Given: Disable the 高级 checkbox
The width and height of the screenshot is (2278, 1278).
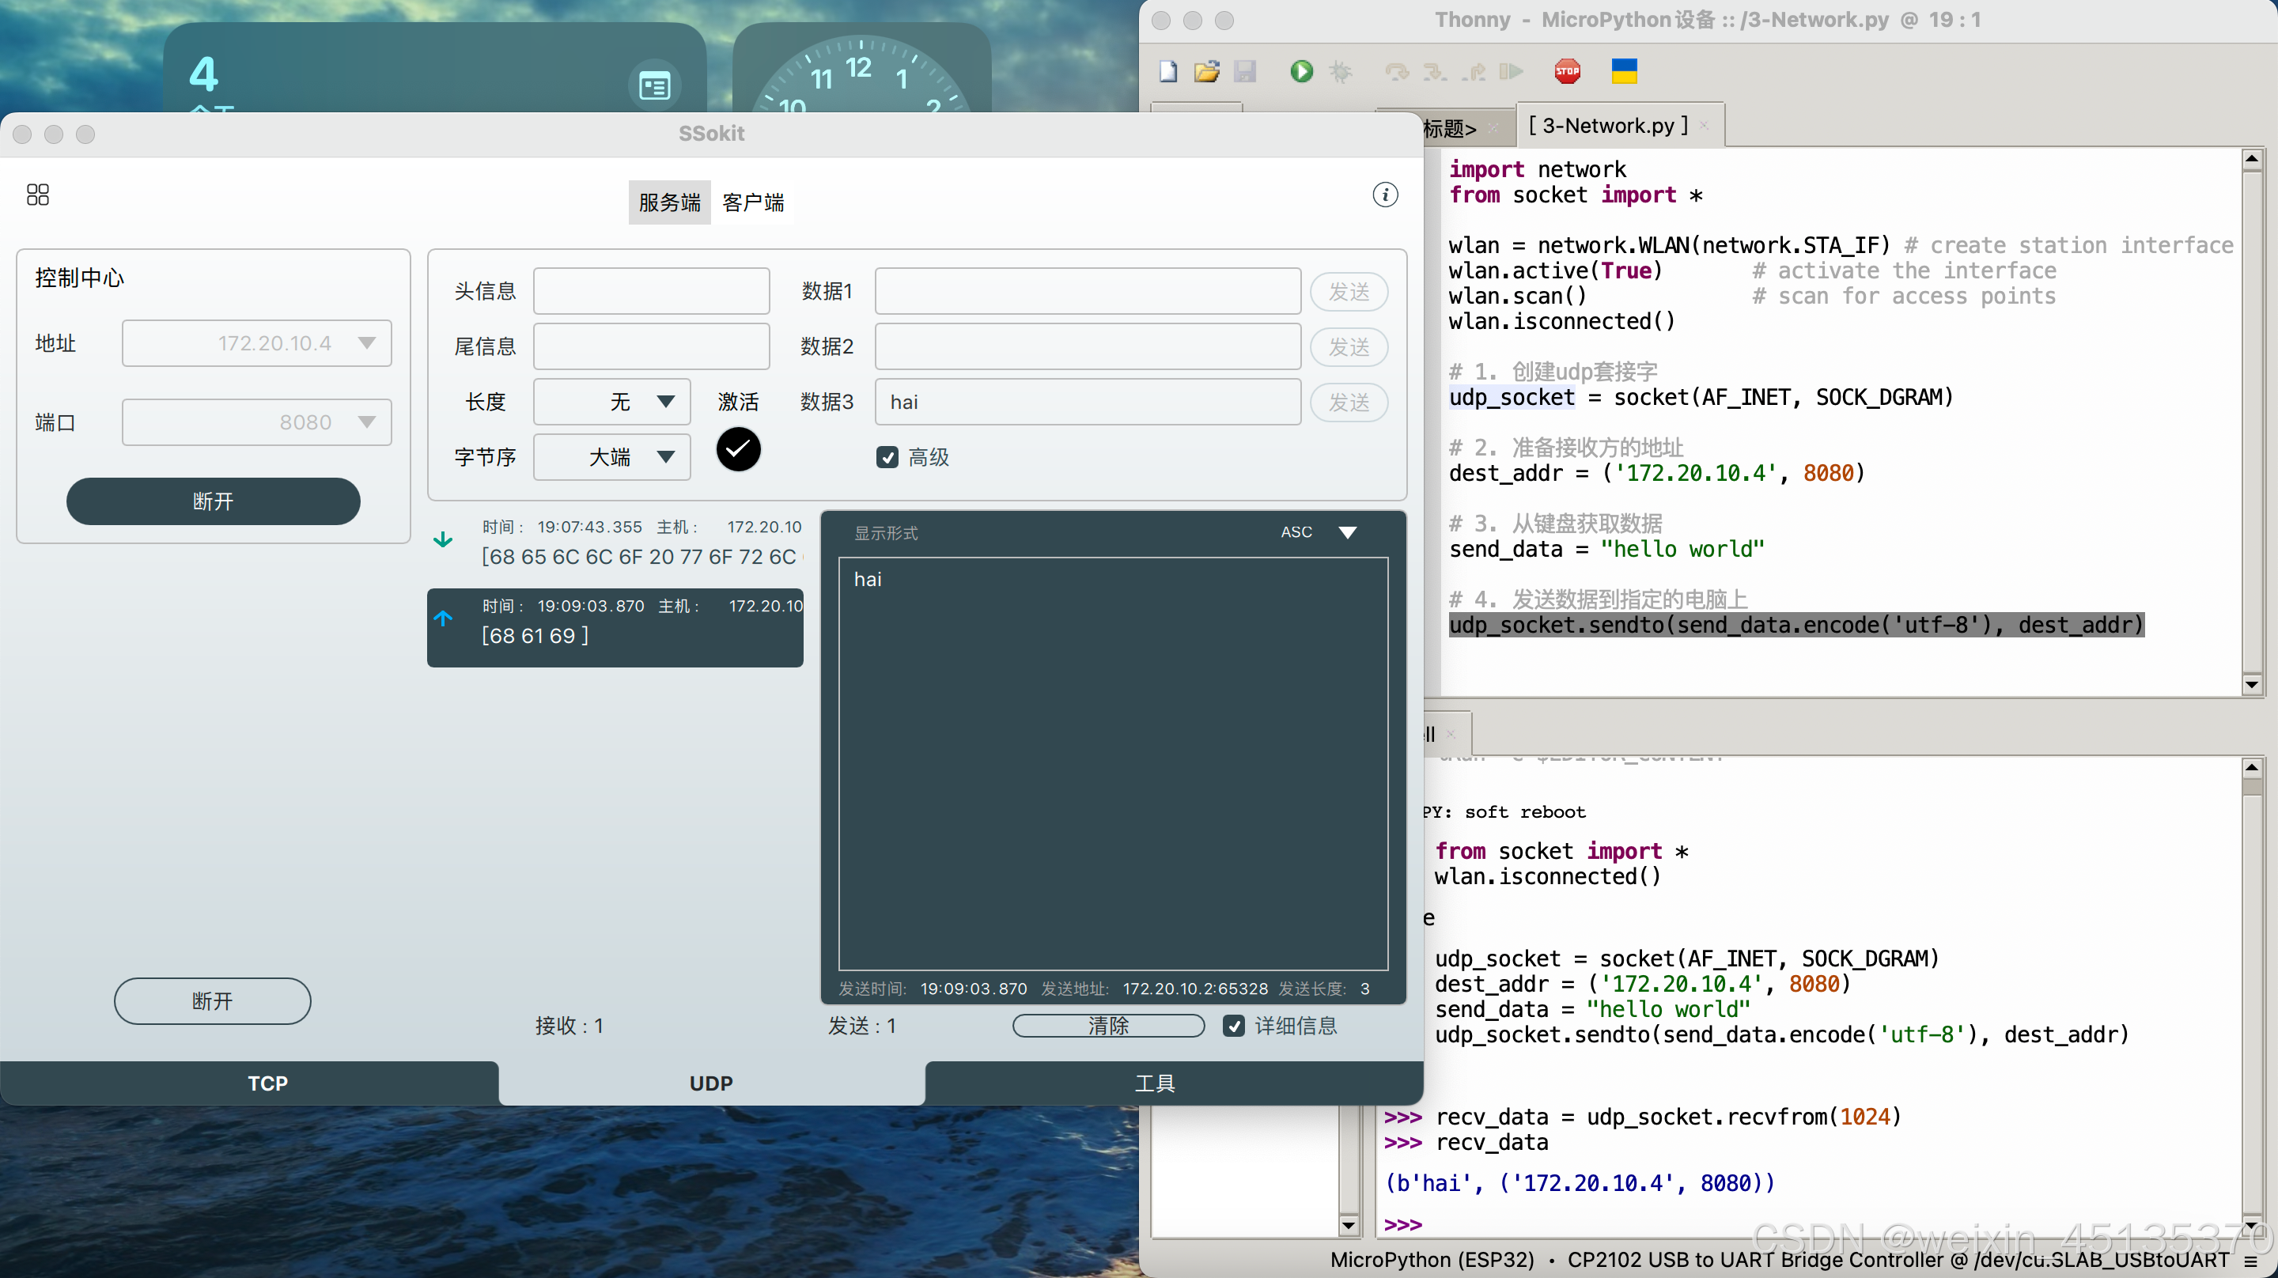Looking at the screenshot, I should point(887,457).
